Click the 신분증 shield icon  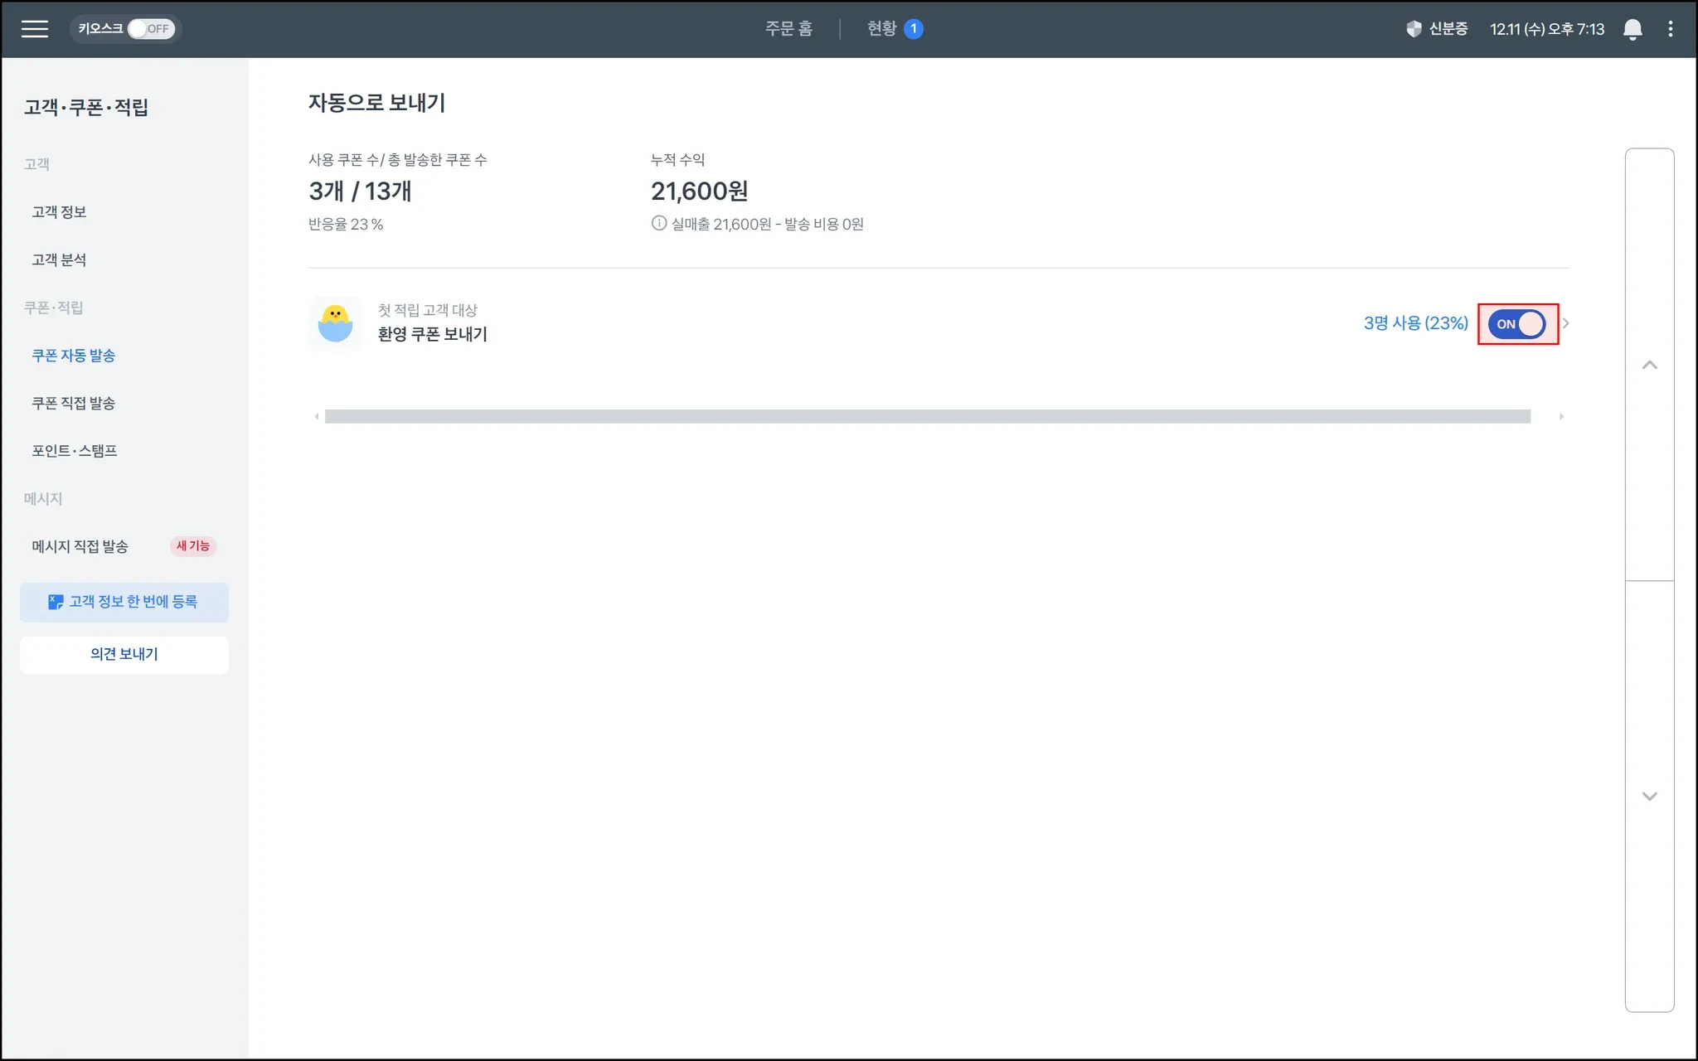click(x=1414, y=29)
